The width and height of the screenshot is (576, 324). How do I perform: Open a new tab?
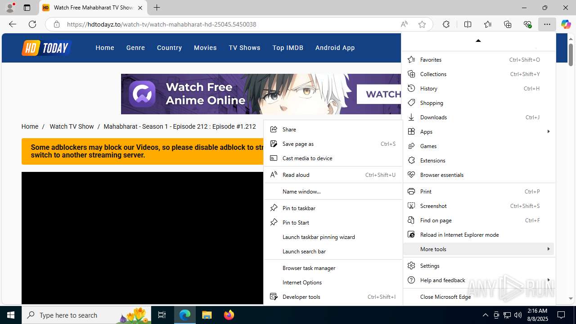click(x=157, y=8)
